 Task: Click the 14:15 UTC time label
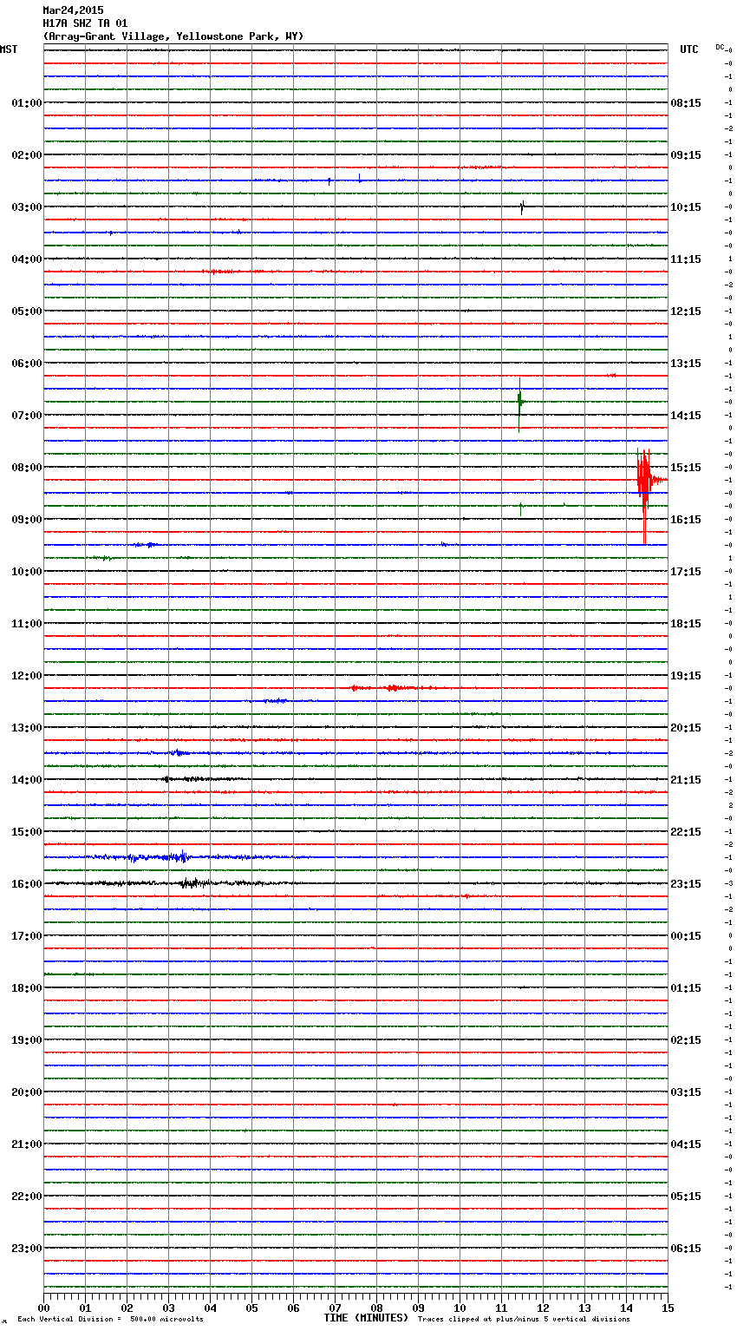coord(686,416)
